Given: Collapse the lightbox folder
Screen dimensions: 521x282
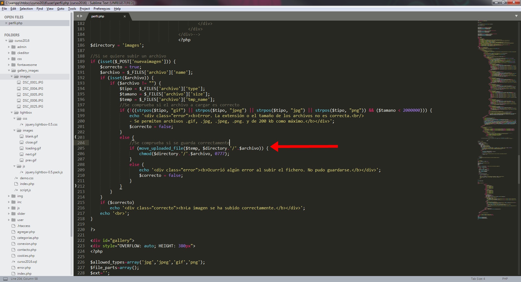Looking at the screenshot, I should pos(12,113).
